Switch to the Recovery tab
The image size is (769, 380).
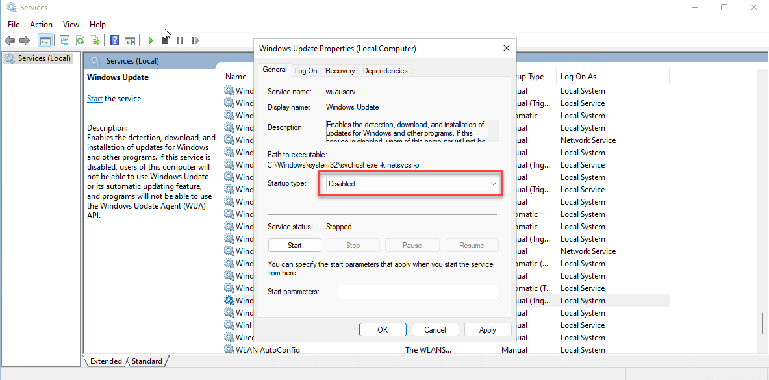340,71
